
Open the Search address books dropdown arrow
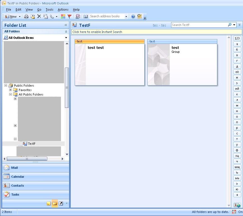coord(126,16)
